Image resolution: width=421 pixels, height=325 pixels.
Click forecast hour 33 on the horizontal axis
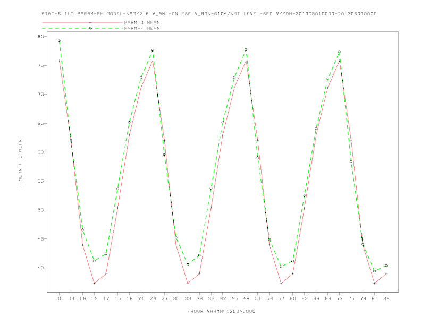coord(188,298)
